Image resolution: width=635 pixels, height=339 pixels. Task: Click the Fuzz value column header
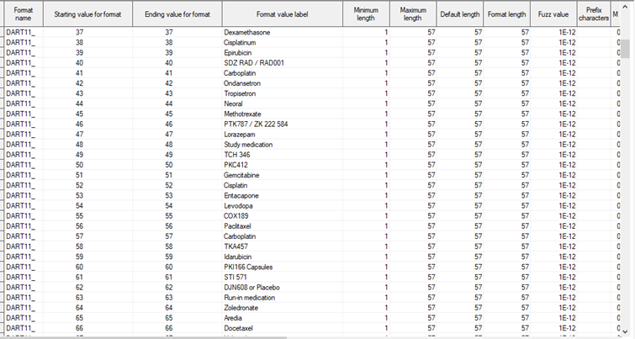coord(555,13)
